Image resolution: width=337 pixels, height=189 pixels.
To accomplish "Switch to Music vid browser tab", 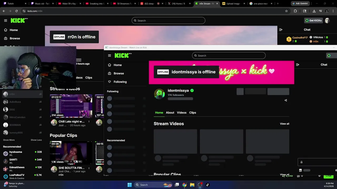I will click(42, 4).
